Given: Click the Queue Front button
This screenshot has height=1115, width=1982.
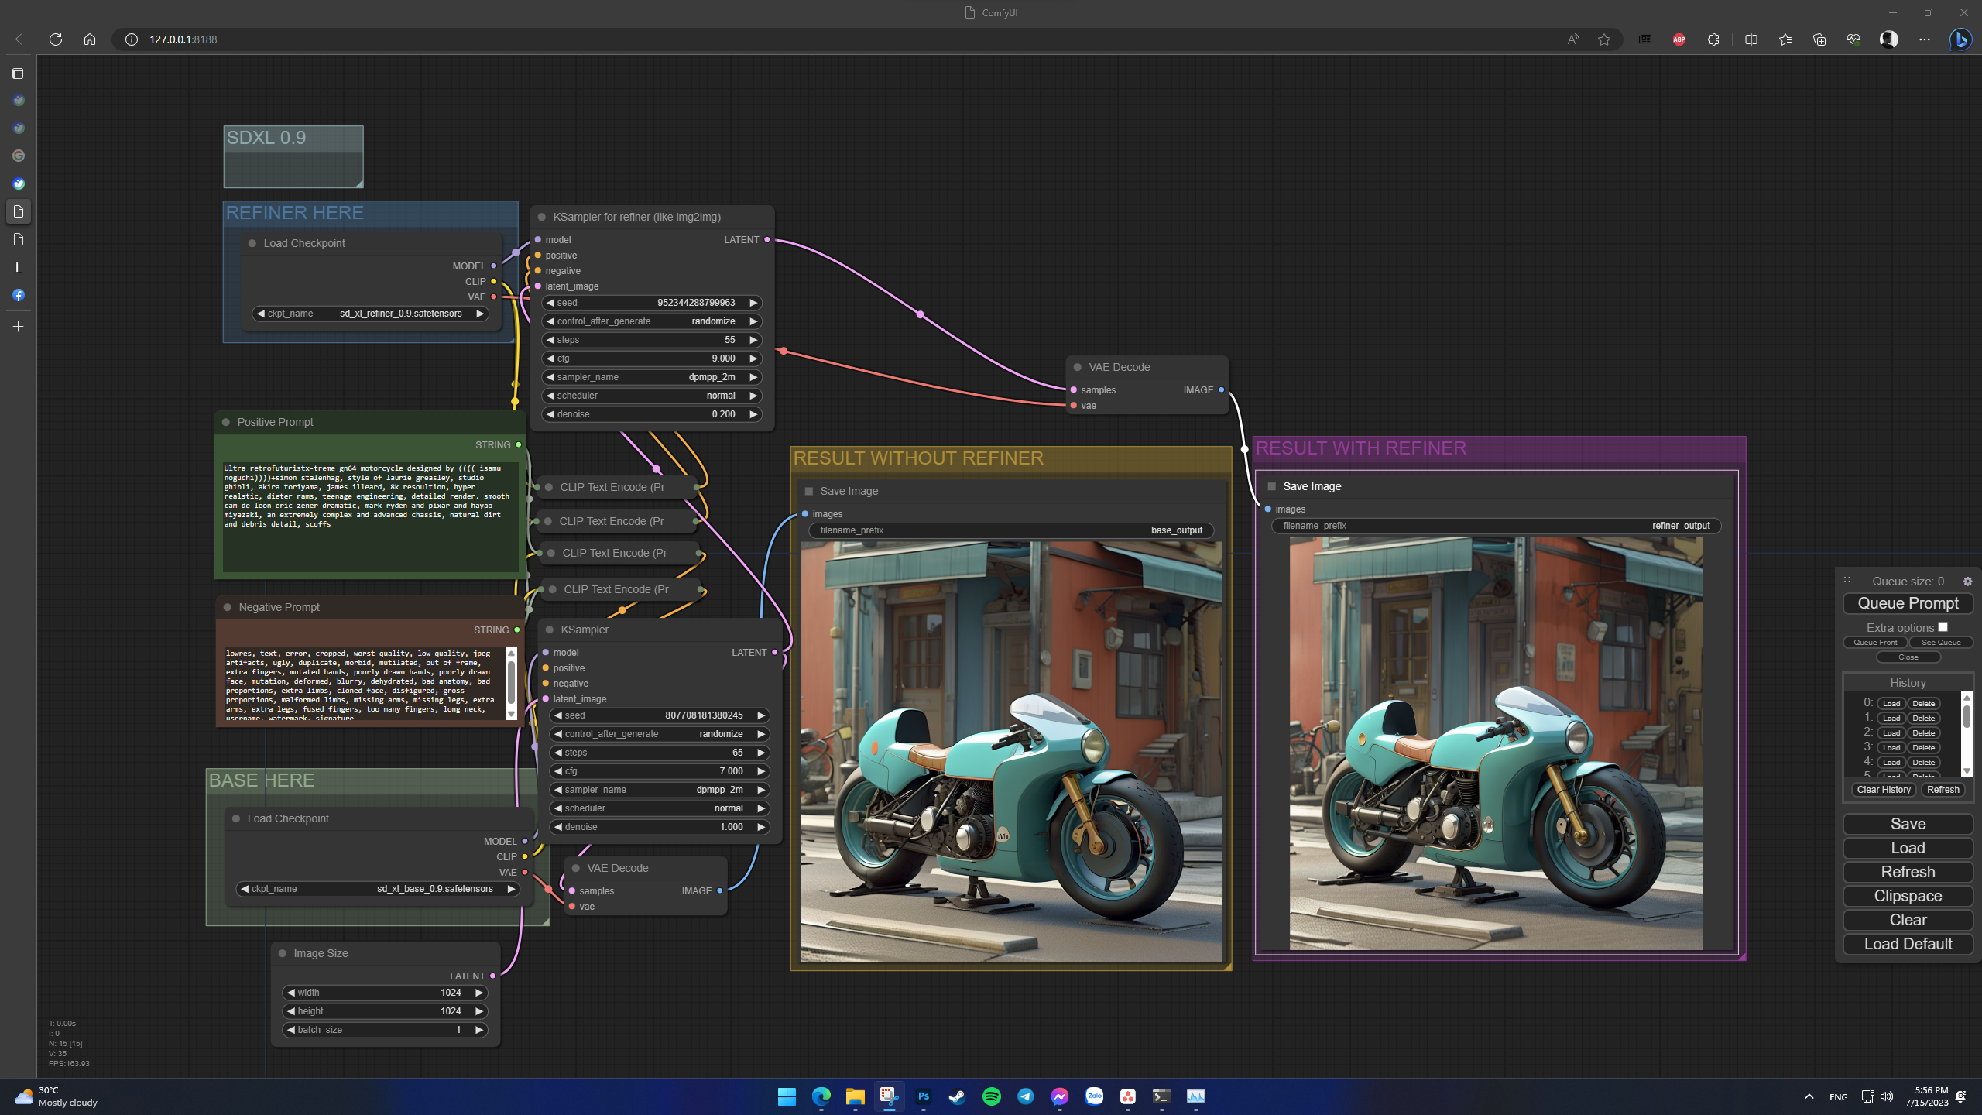Looking at the screenshot, I should [x=1875, y=642].
